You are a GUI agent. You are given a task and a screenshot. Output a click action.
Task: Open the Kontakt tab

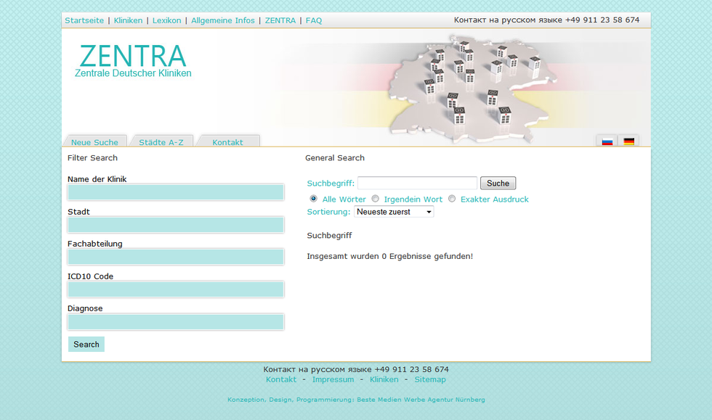click(x=227, y=142)
